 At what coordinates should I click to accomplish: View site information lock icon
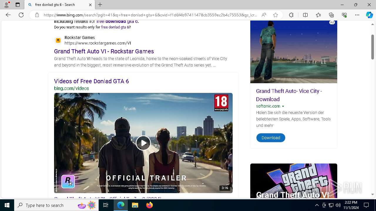(37, 15)
